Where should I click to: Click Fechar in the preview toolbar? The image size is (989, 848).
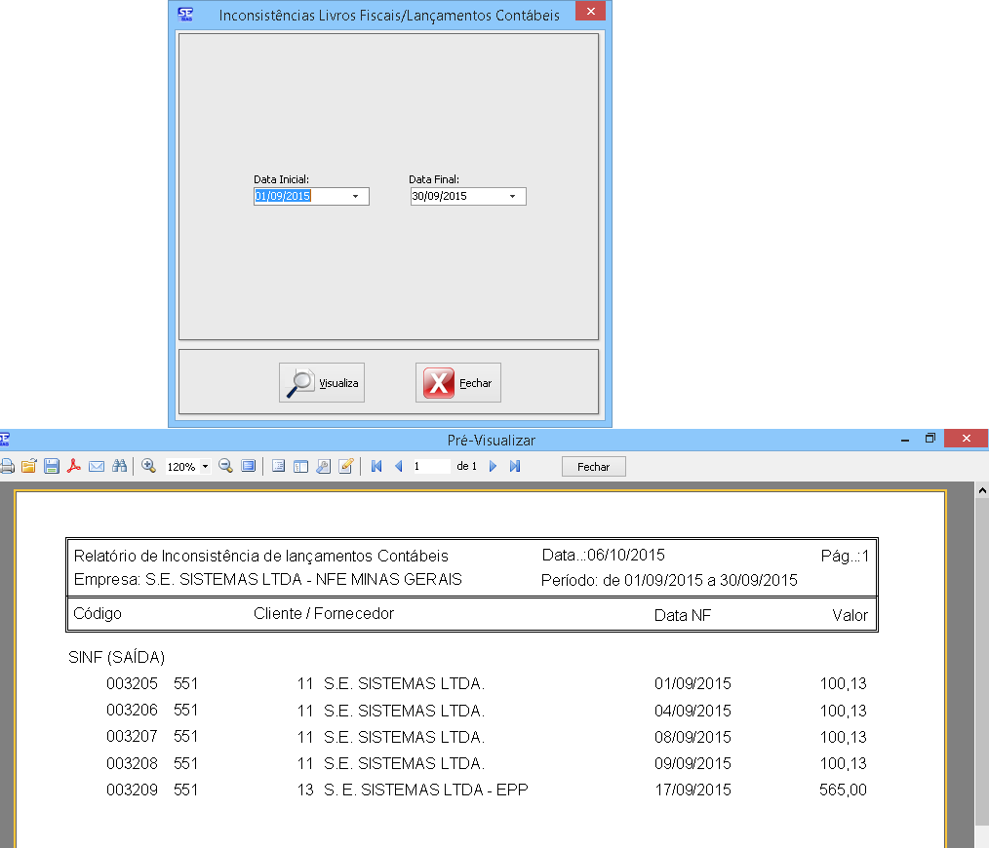click(593, 467)
